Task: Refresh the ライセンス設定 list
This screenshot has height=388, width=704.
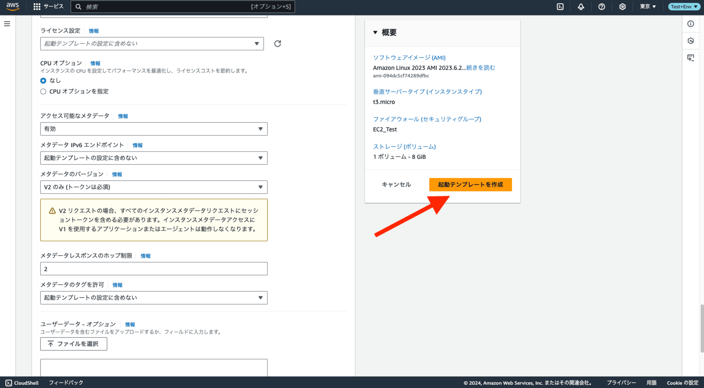Action: 277,44
